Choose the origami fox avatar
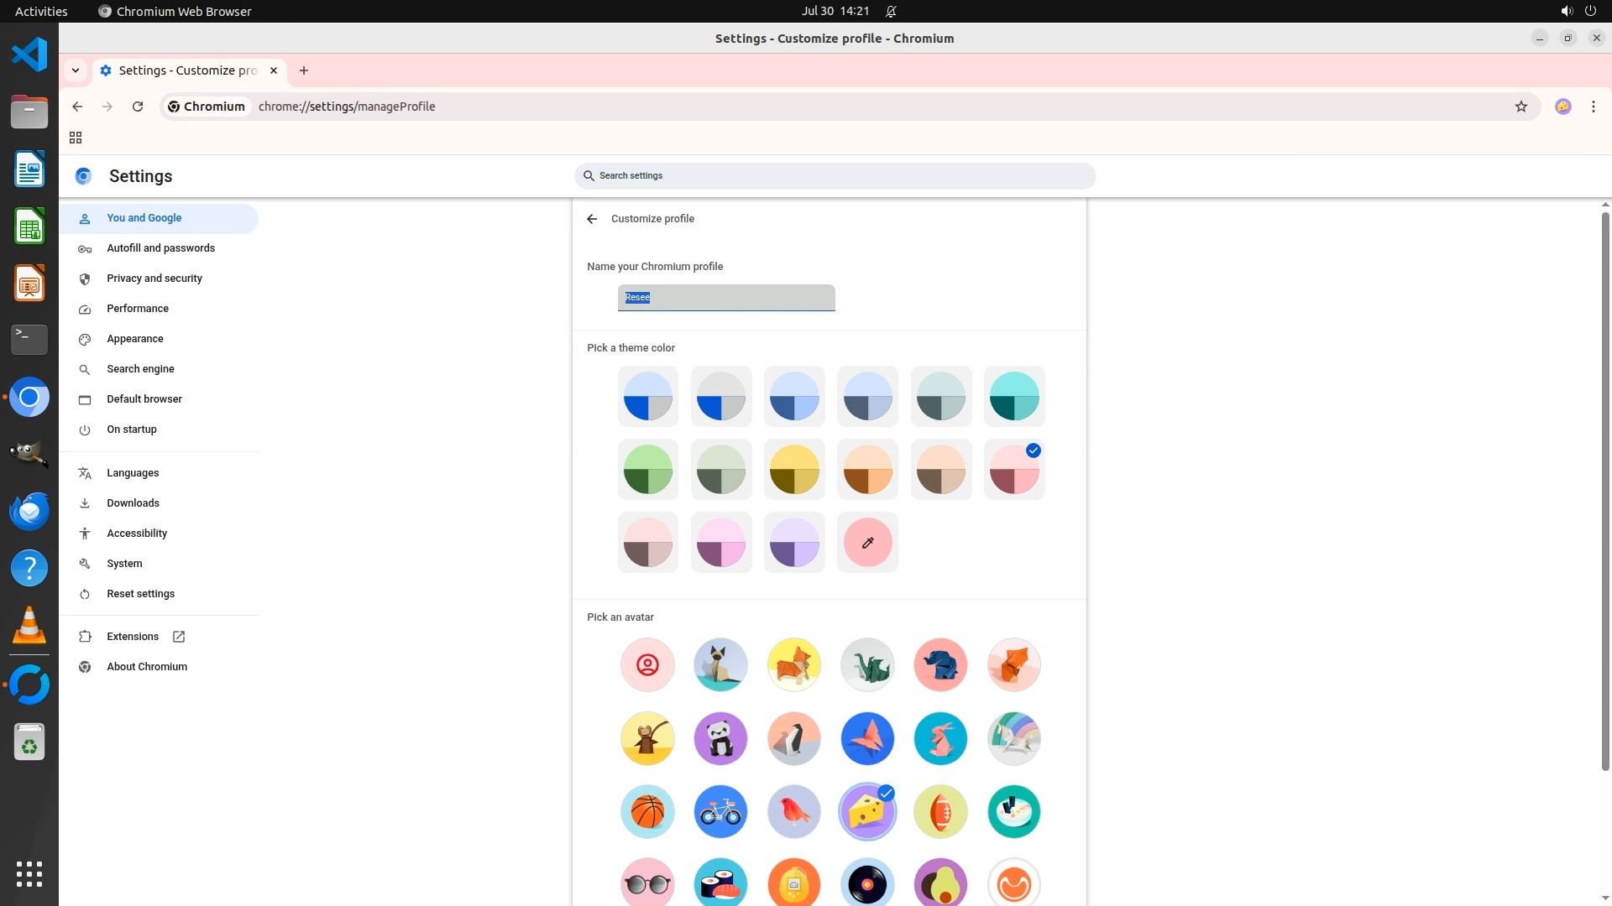Viewport: 1612px width, 906px height. (x=1013, y=665)
